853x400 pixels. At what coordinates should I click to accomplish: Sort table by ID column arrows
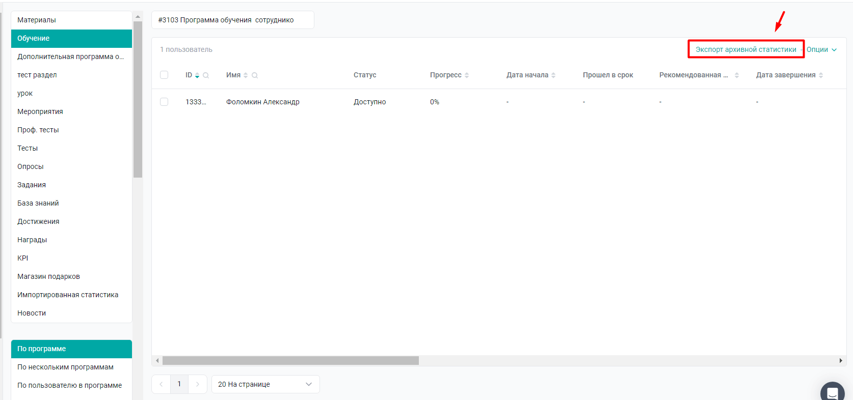click(x=197, y=75)
